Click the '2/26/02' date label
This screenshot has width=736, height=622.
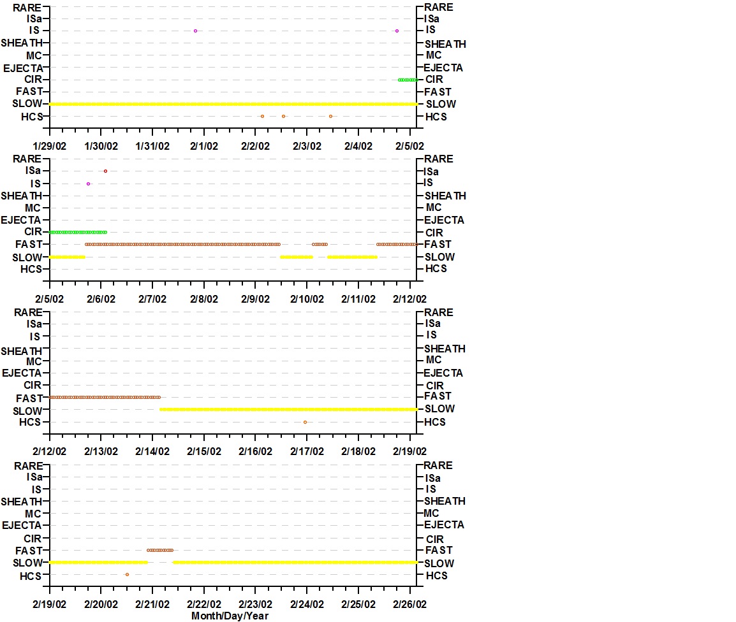[410, 605]
